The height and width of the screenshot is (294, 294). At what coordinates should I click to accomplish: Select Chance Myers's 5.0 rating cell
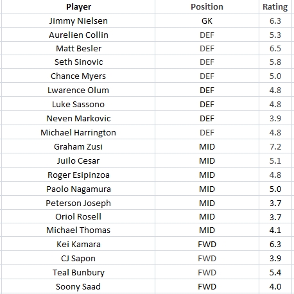275,76
